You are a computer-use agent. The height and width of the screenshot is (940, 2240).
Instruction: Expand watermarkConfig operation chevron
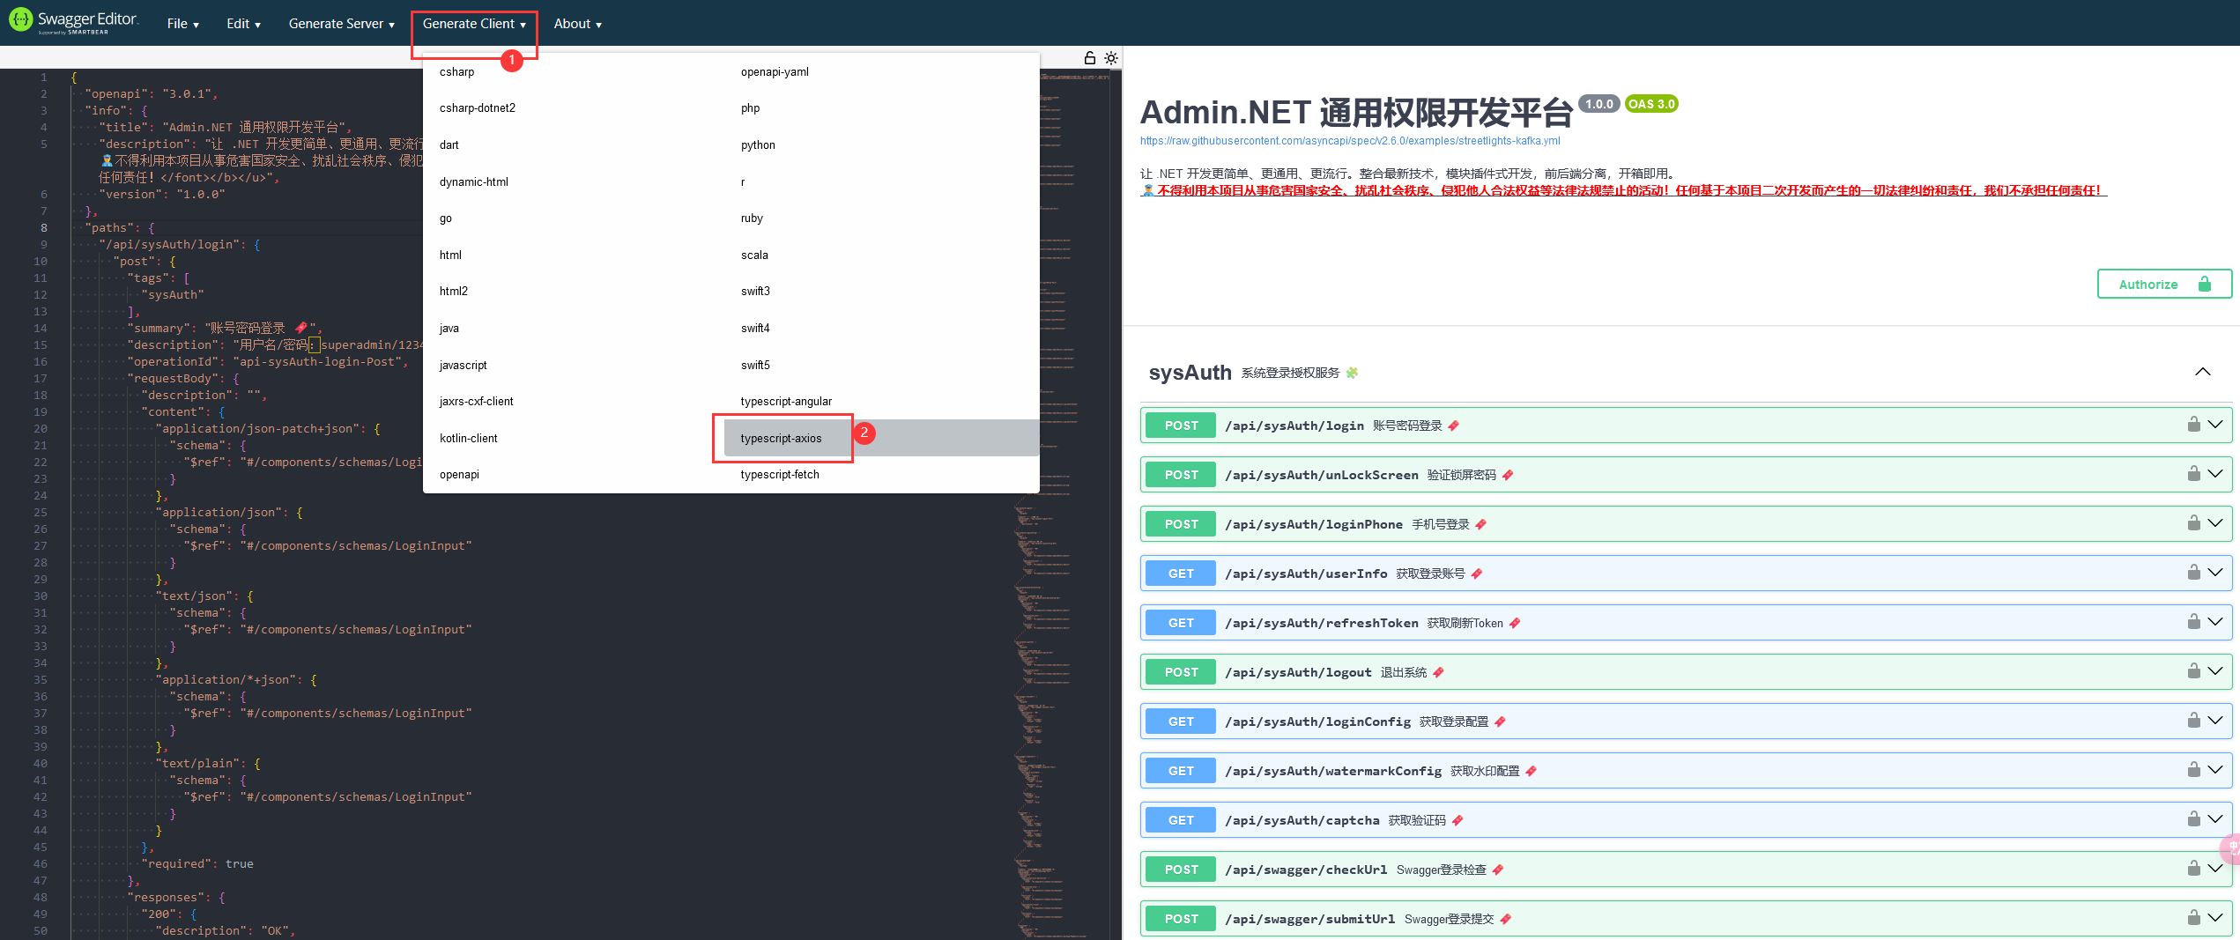[2215, 770]
